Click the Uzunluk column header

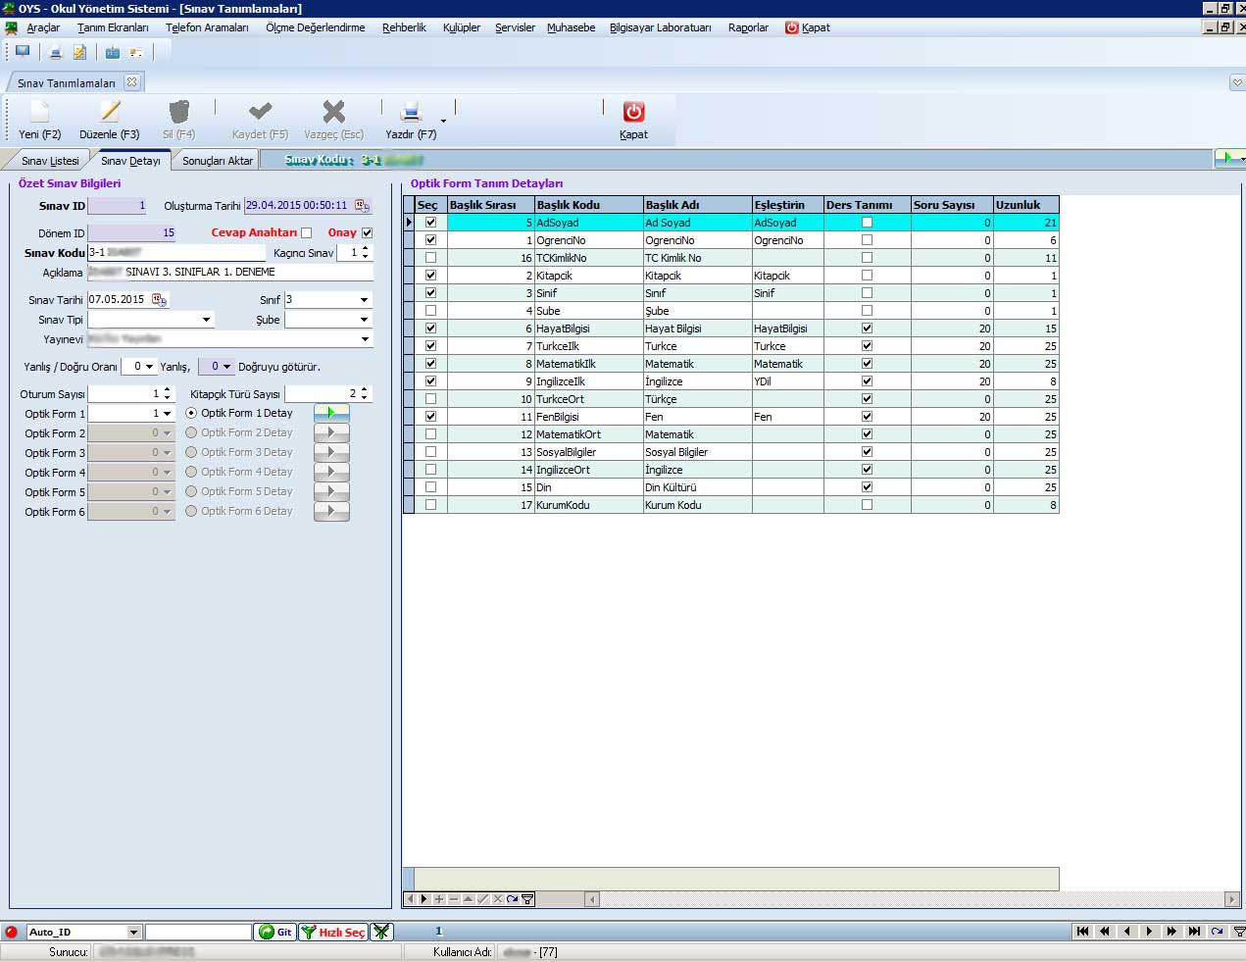(1025, 205)
